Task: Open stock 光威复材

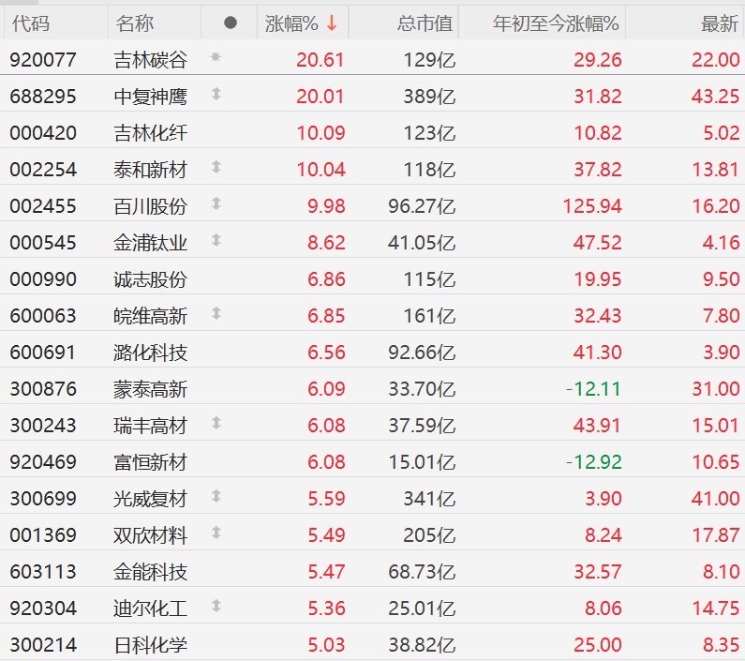Action: click(150, 500)
